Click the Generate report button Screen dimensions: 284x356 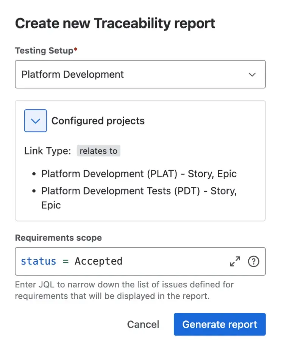click(x=220, y=324)
